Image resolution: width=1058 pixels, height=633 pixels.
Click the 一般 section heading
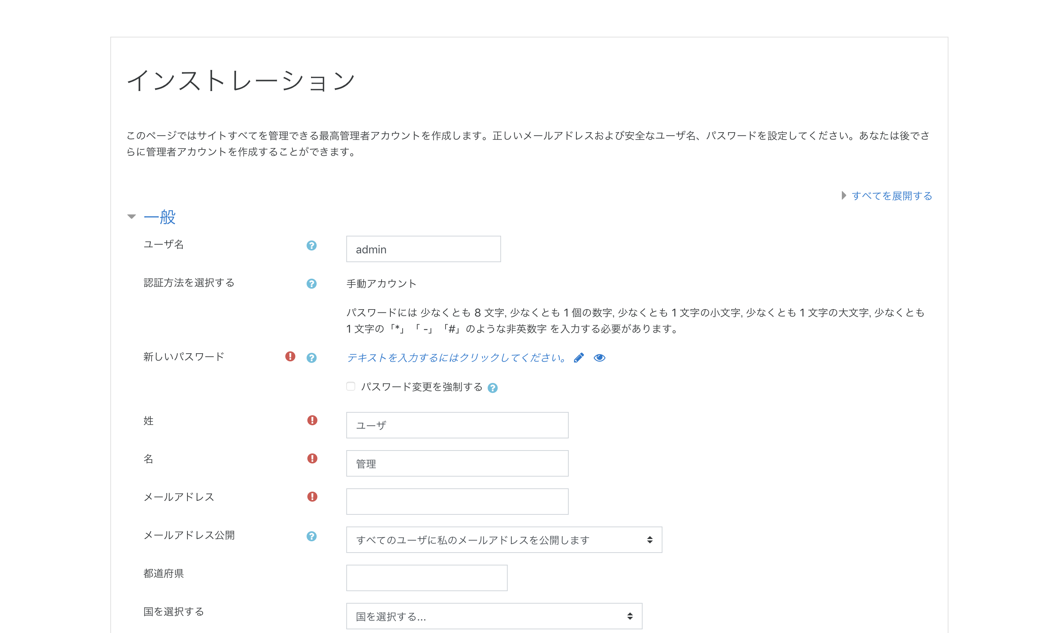(160, 217)
